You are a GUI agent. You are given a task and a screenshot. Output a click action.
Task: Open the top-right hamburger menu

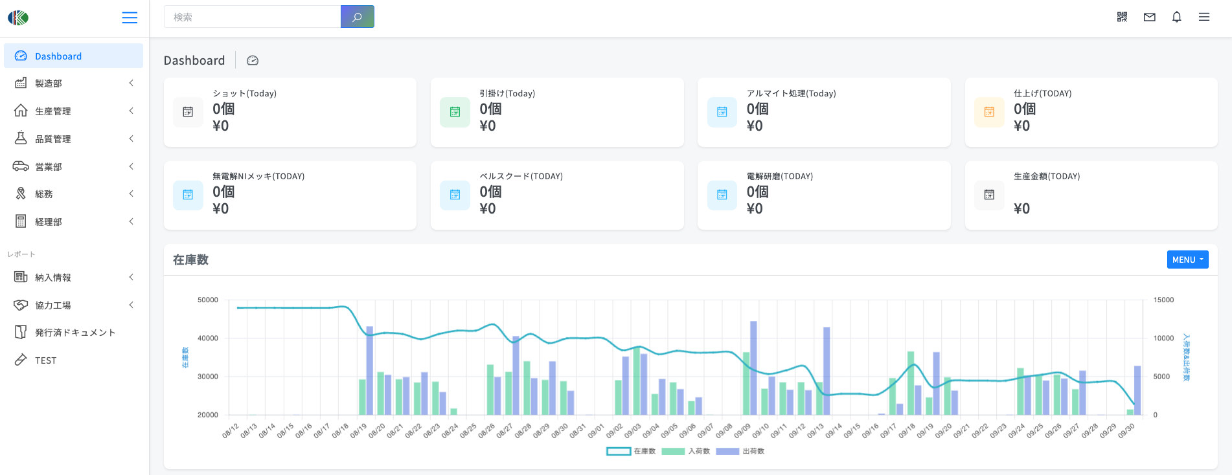1203,17
